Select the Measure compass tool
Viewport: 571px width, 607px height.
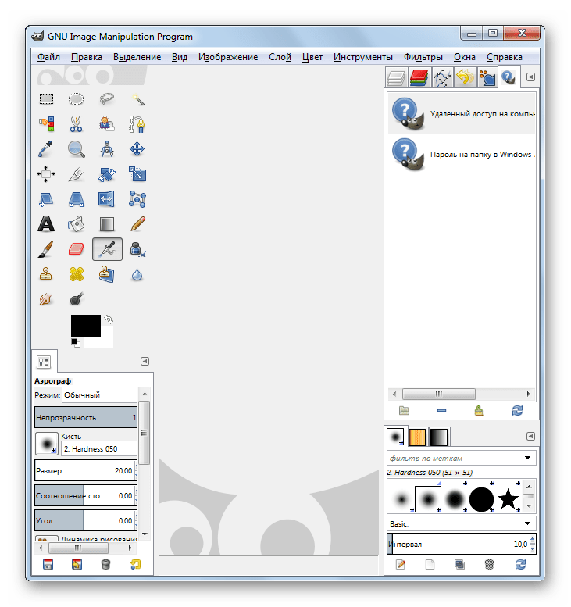[107, 149]
